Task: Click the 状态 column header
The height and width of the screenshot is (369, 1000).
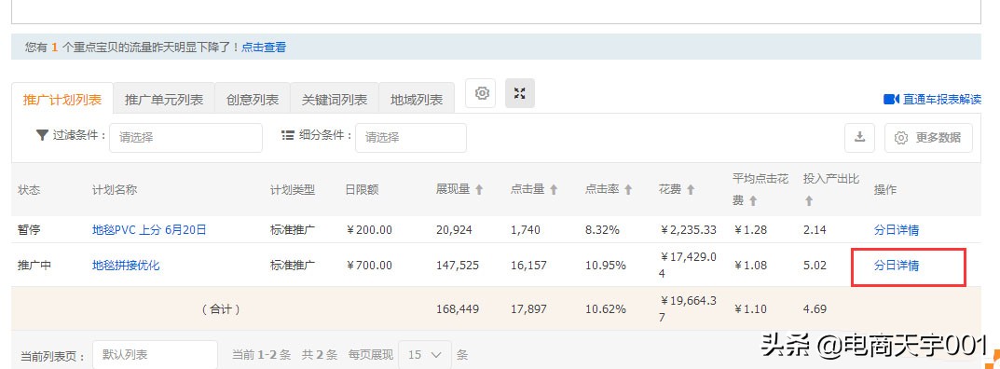Action: [x=29, y=190]
